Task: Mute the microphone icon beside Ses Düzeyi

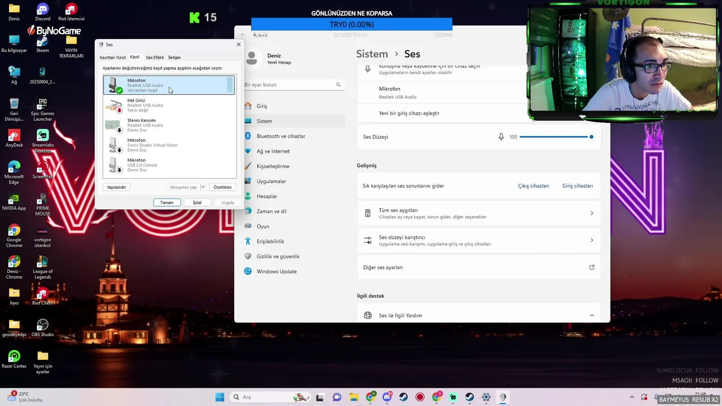Action: click(501, 137)
